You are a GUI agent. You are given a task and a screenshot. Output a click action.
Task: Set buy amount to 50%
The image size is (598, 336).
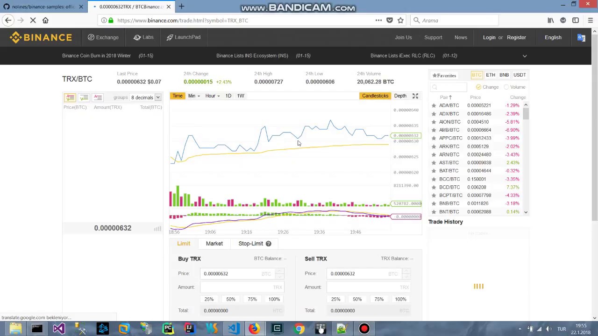pyautogui.click(x=231, y=299)
